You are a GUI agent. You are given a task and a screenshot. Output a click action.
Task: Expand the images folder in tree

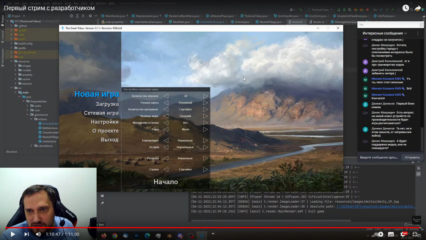15,66
